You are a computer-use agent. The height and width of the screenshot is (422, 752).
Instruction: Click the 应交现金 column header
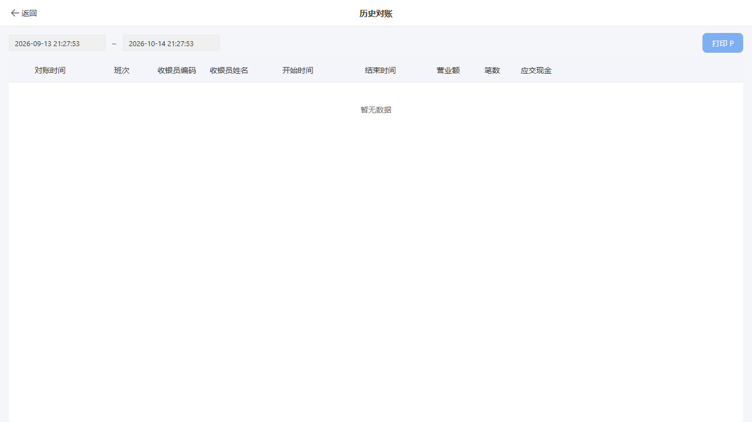pos(536,70)
